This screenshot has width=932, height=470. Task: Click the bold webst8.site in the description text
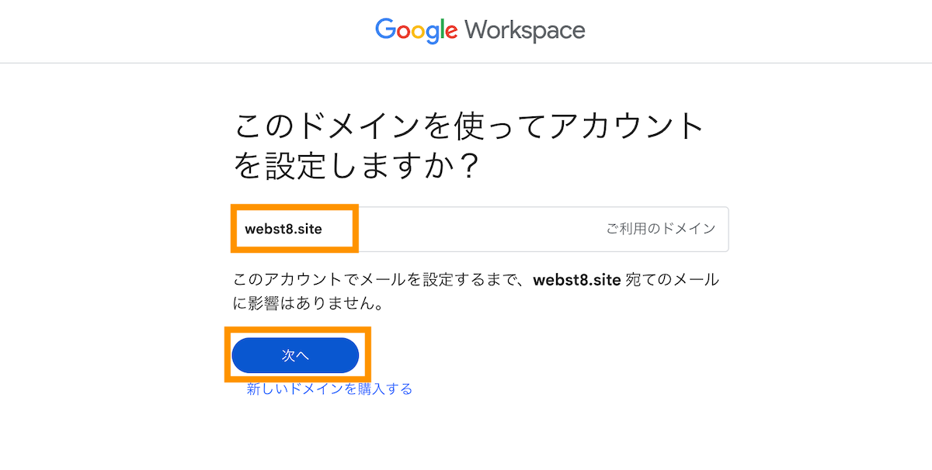point(577,280)
